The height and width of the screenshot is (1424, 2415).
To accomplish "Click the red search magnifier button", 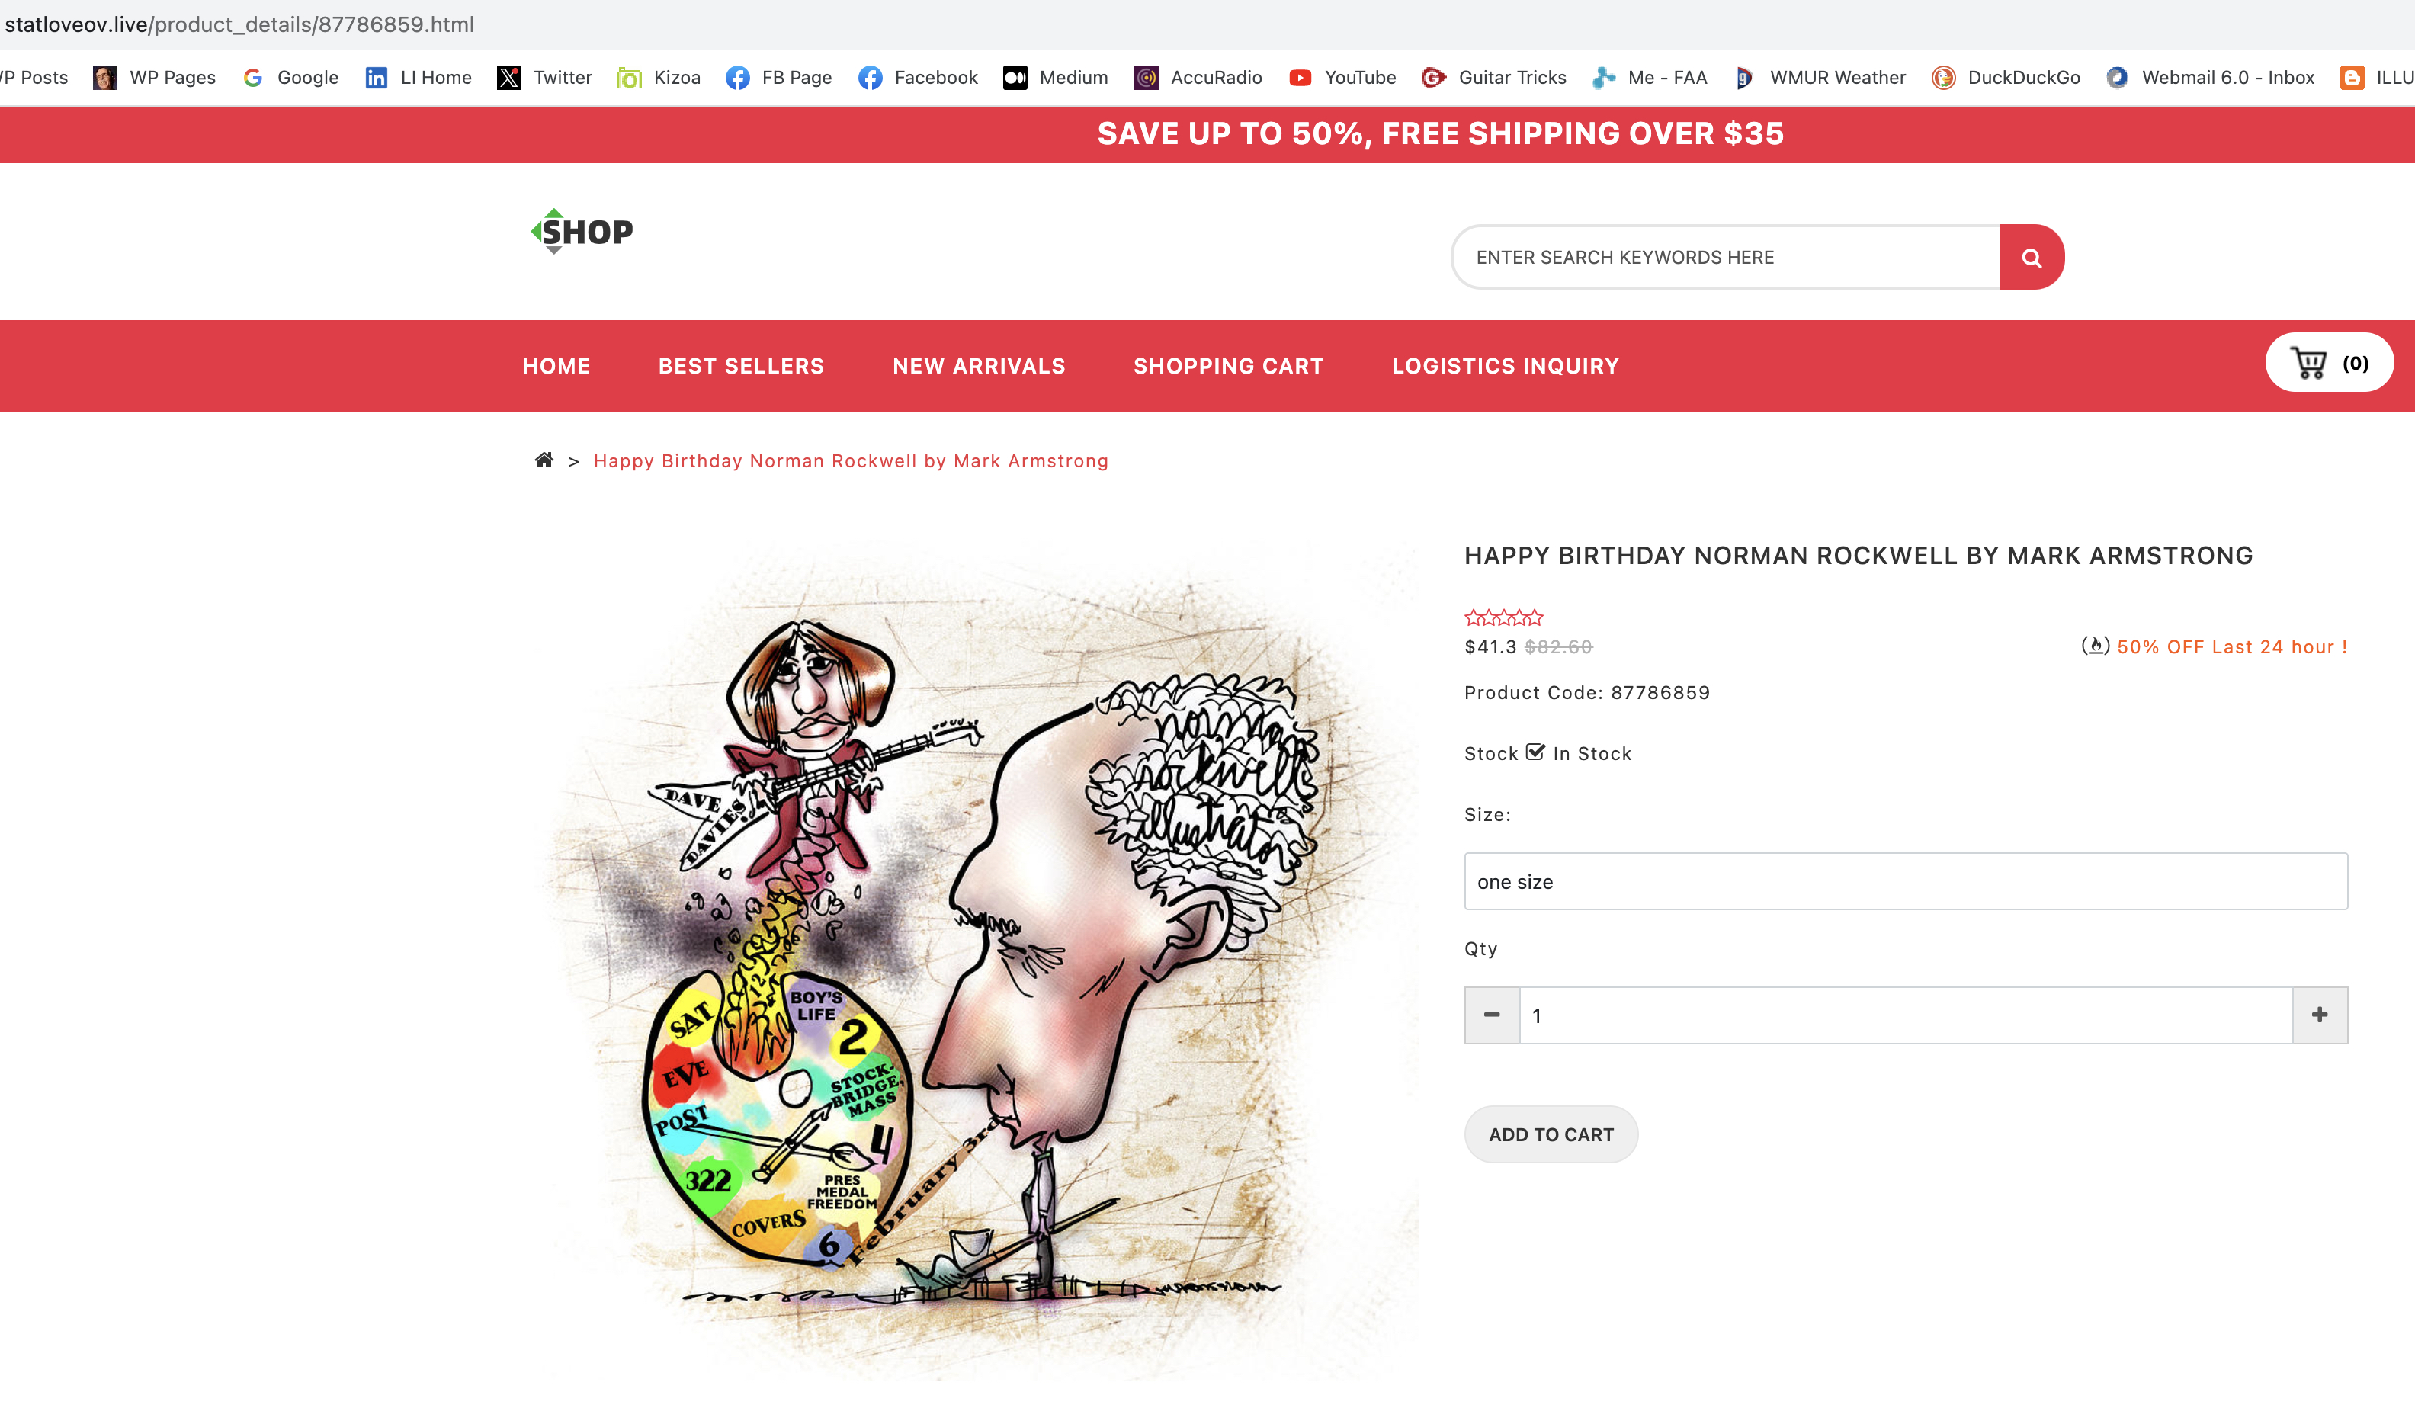I will (2032, 257).
